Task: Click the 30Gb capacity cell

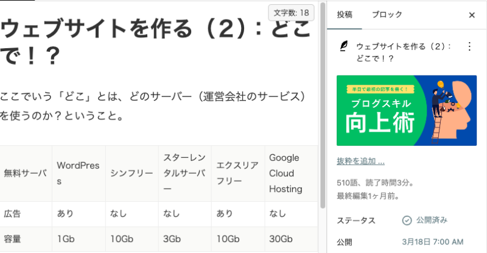Action: 291,239
